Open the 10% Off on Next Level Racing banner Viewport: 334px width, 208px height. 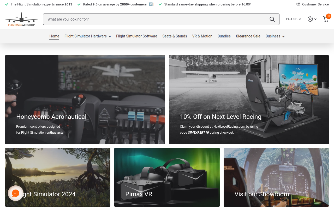pyautogui.click(x=249, y=100)
